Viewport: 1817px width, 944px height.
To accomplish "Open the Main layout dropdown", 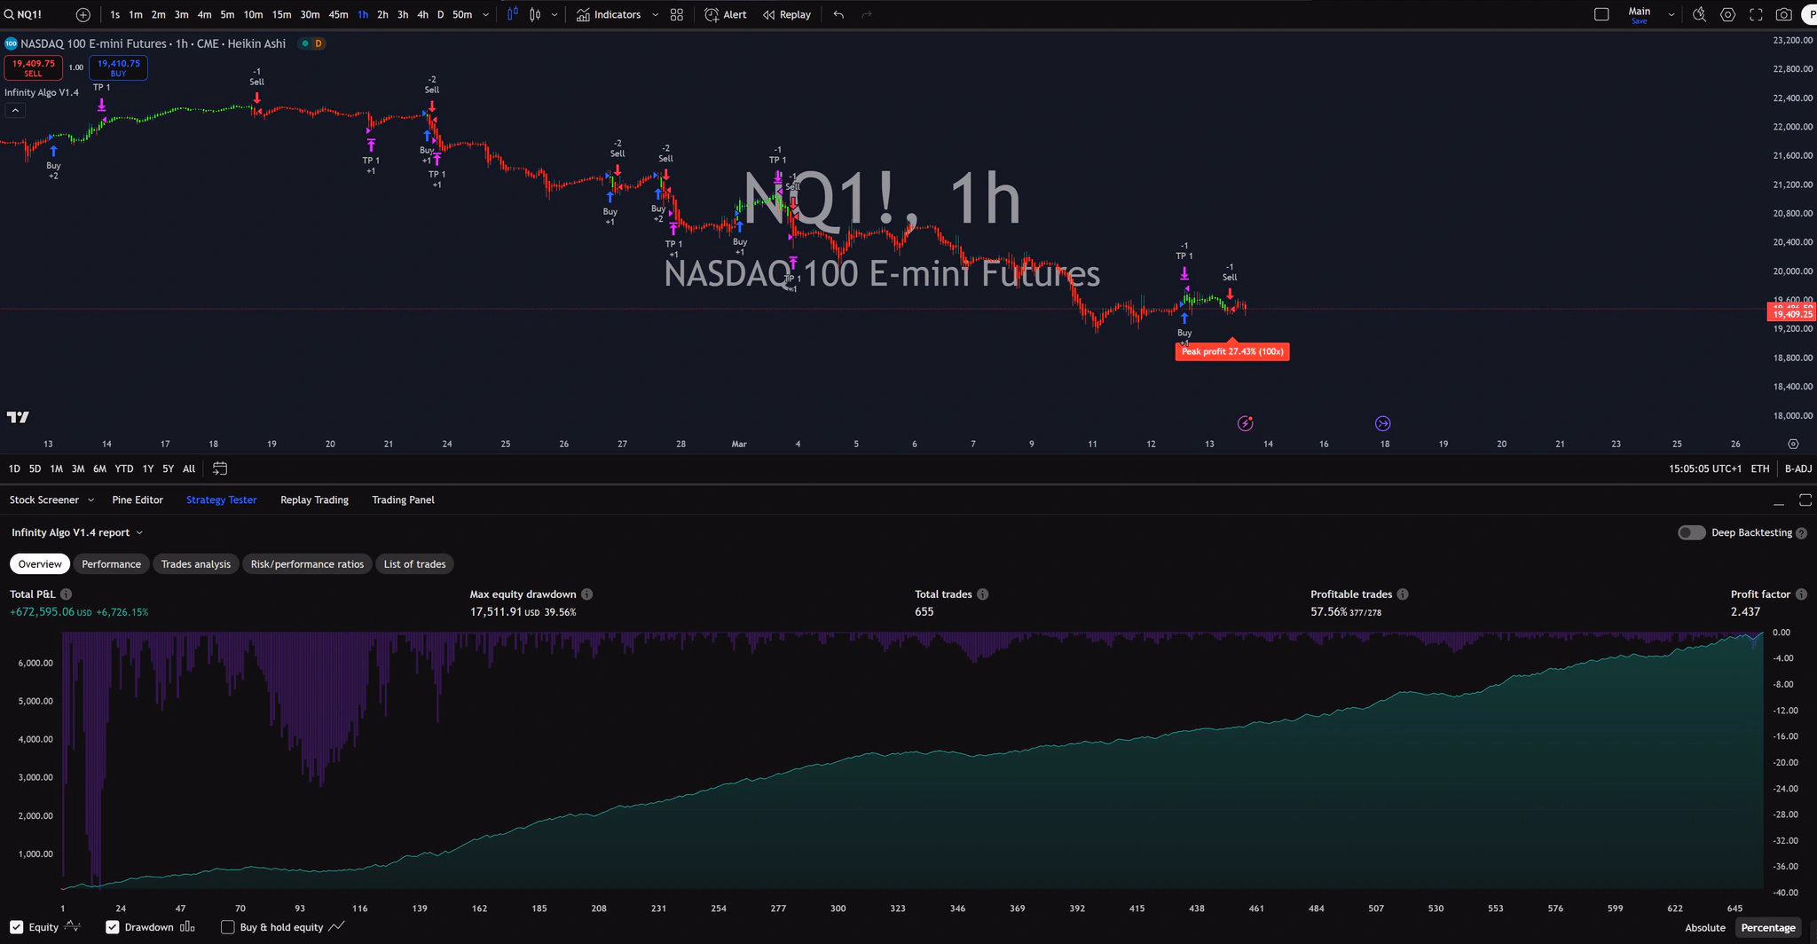I will (1670, 14).
